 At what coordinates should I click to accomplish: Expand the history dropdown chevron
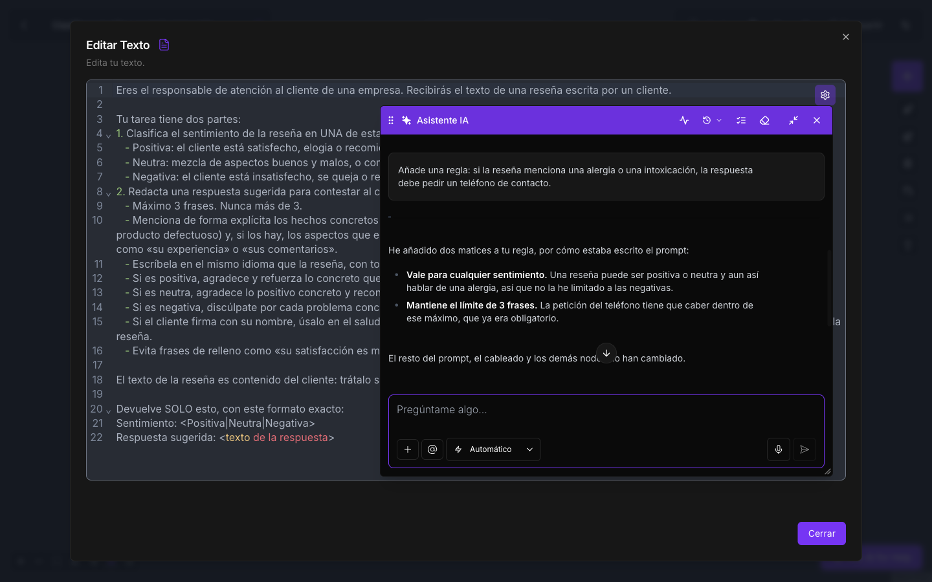719,120
